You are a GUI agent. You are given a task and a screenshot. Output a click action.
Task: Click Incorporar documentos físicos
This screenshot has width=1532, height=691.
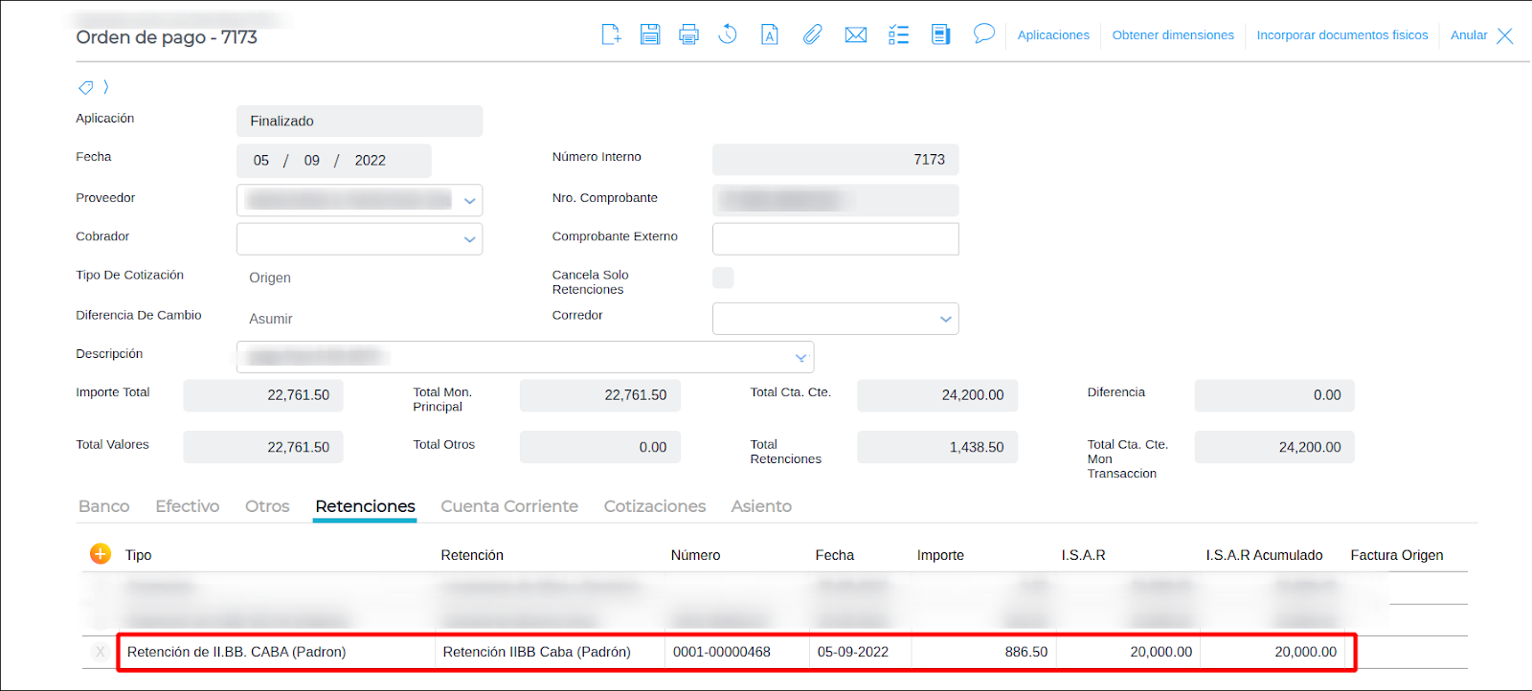(x=1341, y=35)
